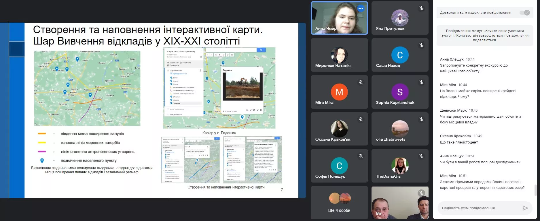Click Миронюк Наталія's profile photo avatar

(339, 55)
